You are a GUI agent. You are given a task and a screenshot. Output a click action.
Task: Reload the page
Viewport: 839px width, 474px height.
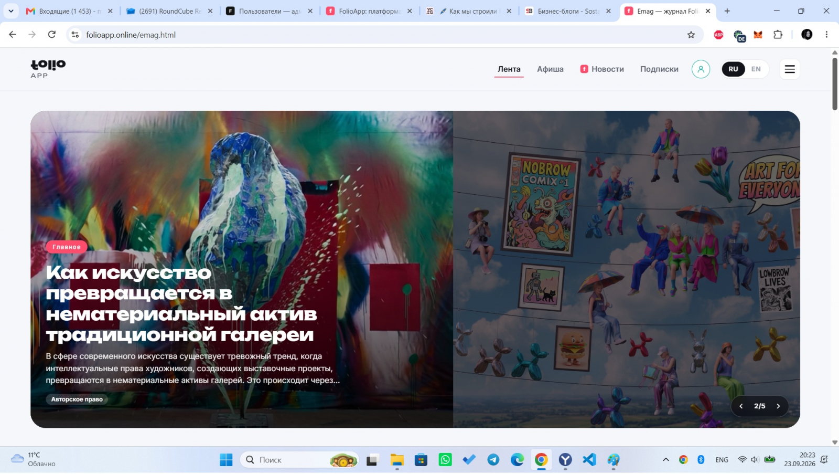click(x=51, y=35)
